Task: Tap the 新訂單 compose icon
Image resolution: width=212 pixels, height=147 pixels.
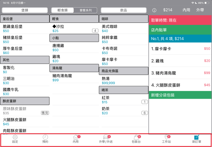Action: coord(197,137)
